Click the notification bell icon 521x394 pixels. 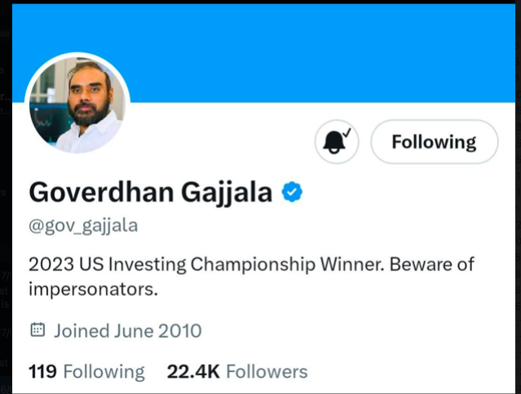(337, 143)
